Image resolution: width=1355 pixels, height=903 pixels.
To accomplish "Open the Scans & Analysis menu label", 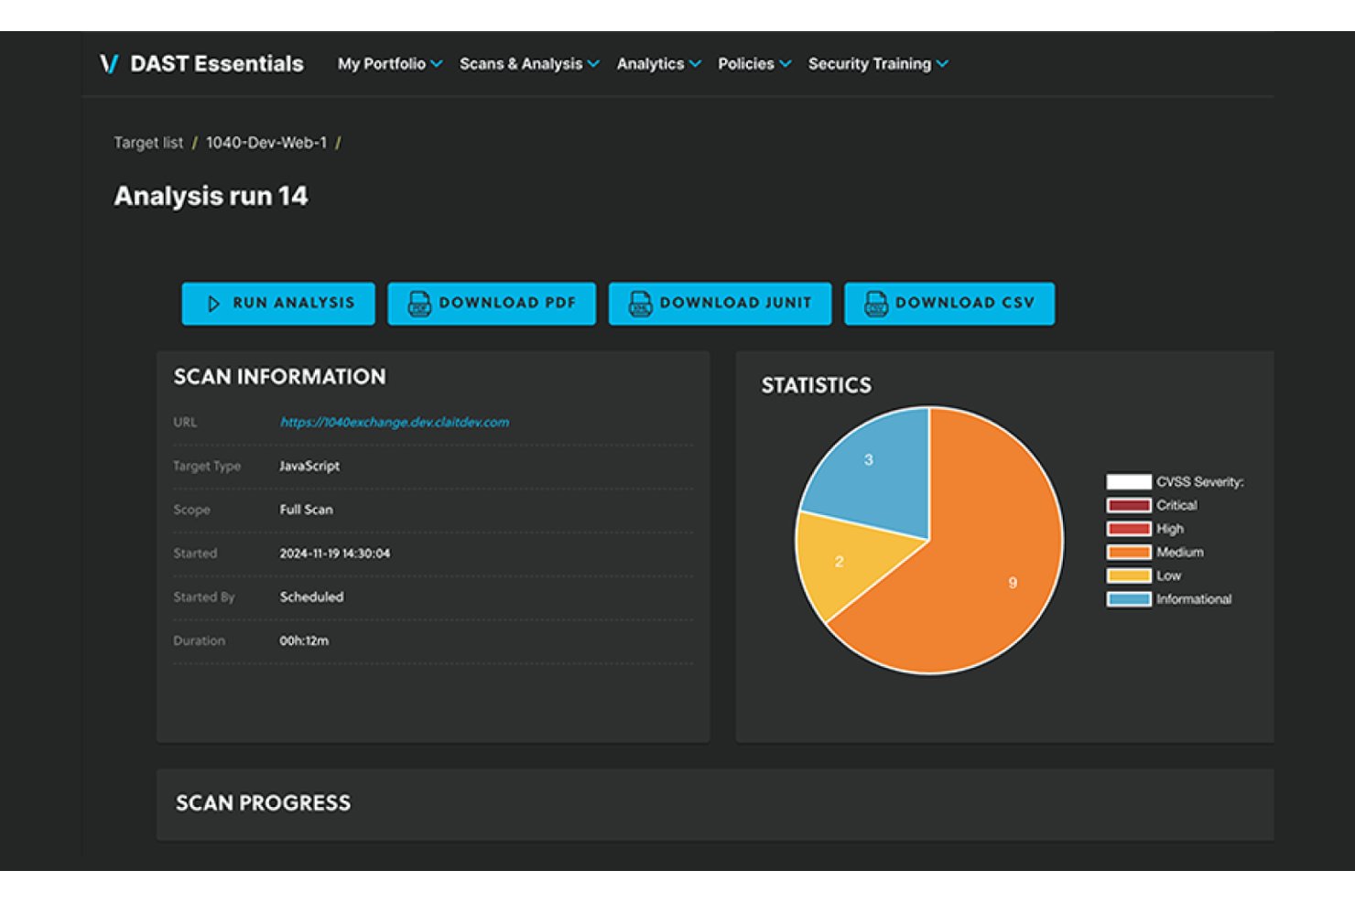I will 521,64.
